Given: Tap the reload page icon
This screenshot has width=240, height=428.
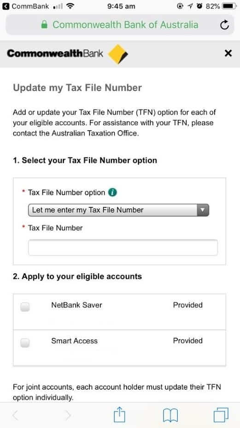Looking at the screenshot, I should [224, 25].
